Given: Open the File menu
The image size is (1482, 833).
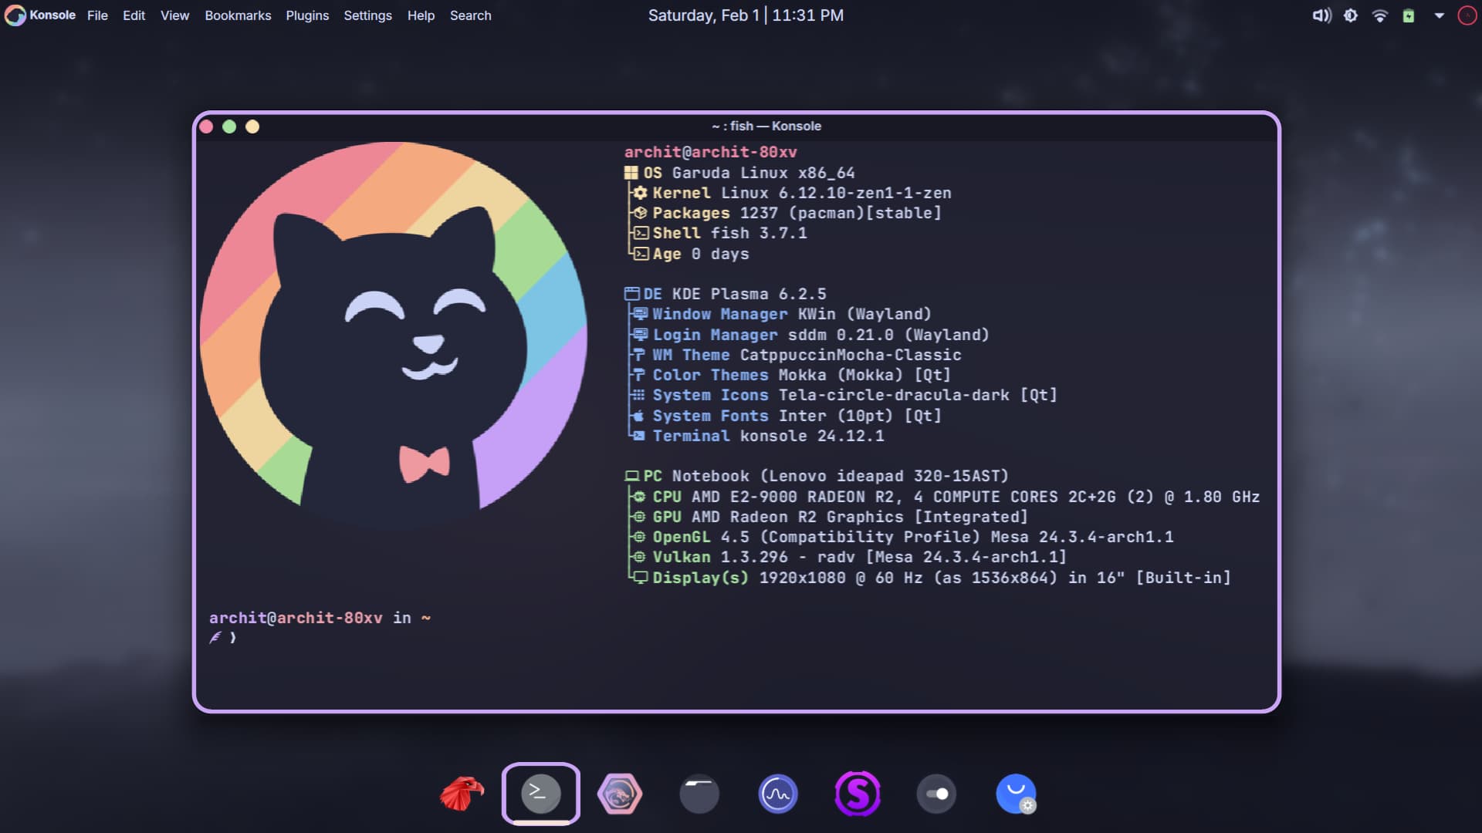Looking at the screenshot, I should pyautogui.click(x=97, y=15).
